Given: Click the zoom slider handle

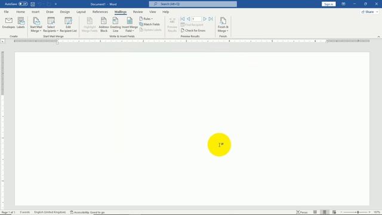Looking at the screenshot, I should (358, 213).
